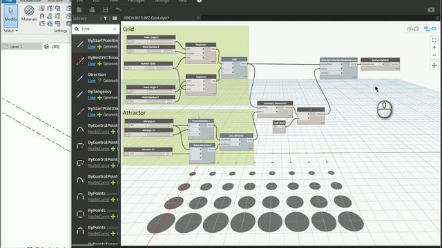The image size is (442, 248).
Task: Click Dynamo New file toolbar icon
Action: click(79, 10)
